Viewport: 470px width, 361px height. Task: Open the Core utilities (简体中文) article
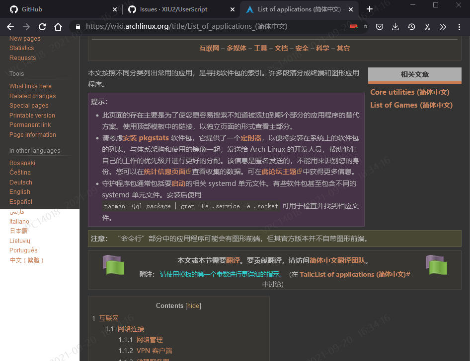click(408, 92)
